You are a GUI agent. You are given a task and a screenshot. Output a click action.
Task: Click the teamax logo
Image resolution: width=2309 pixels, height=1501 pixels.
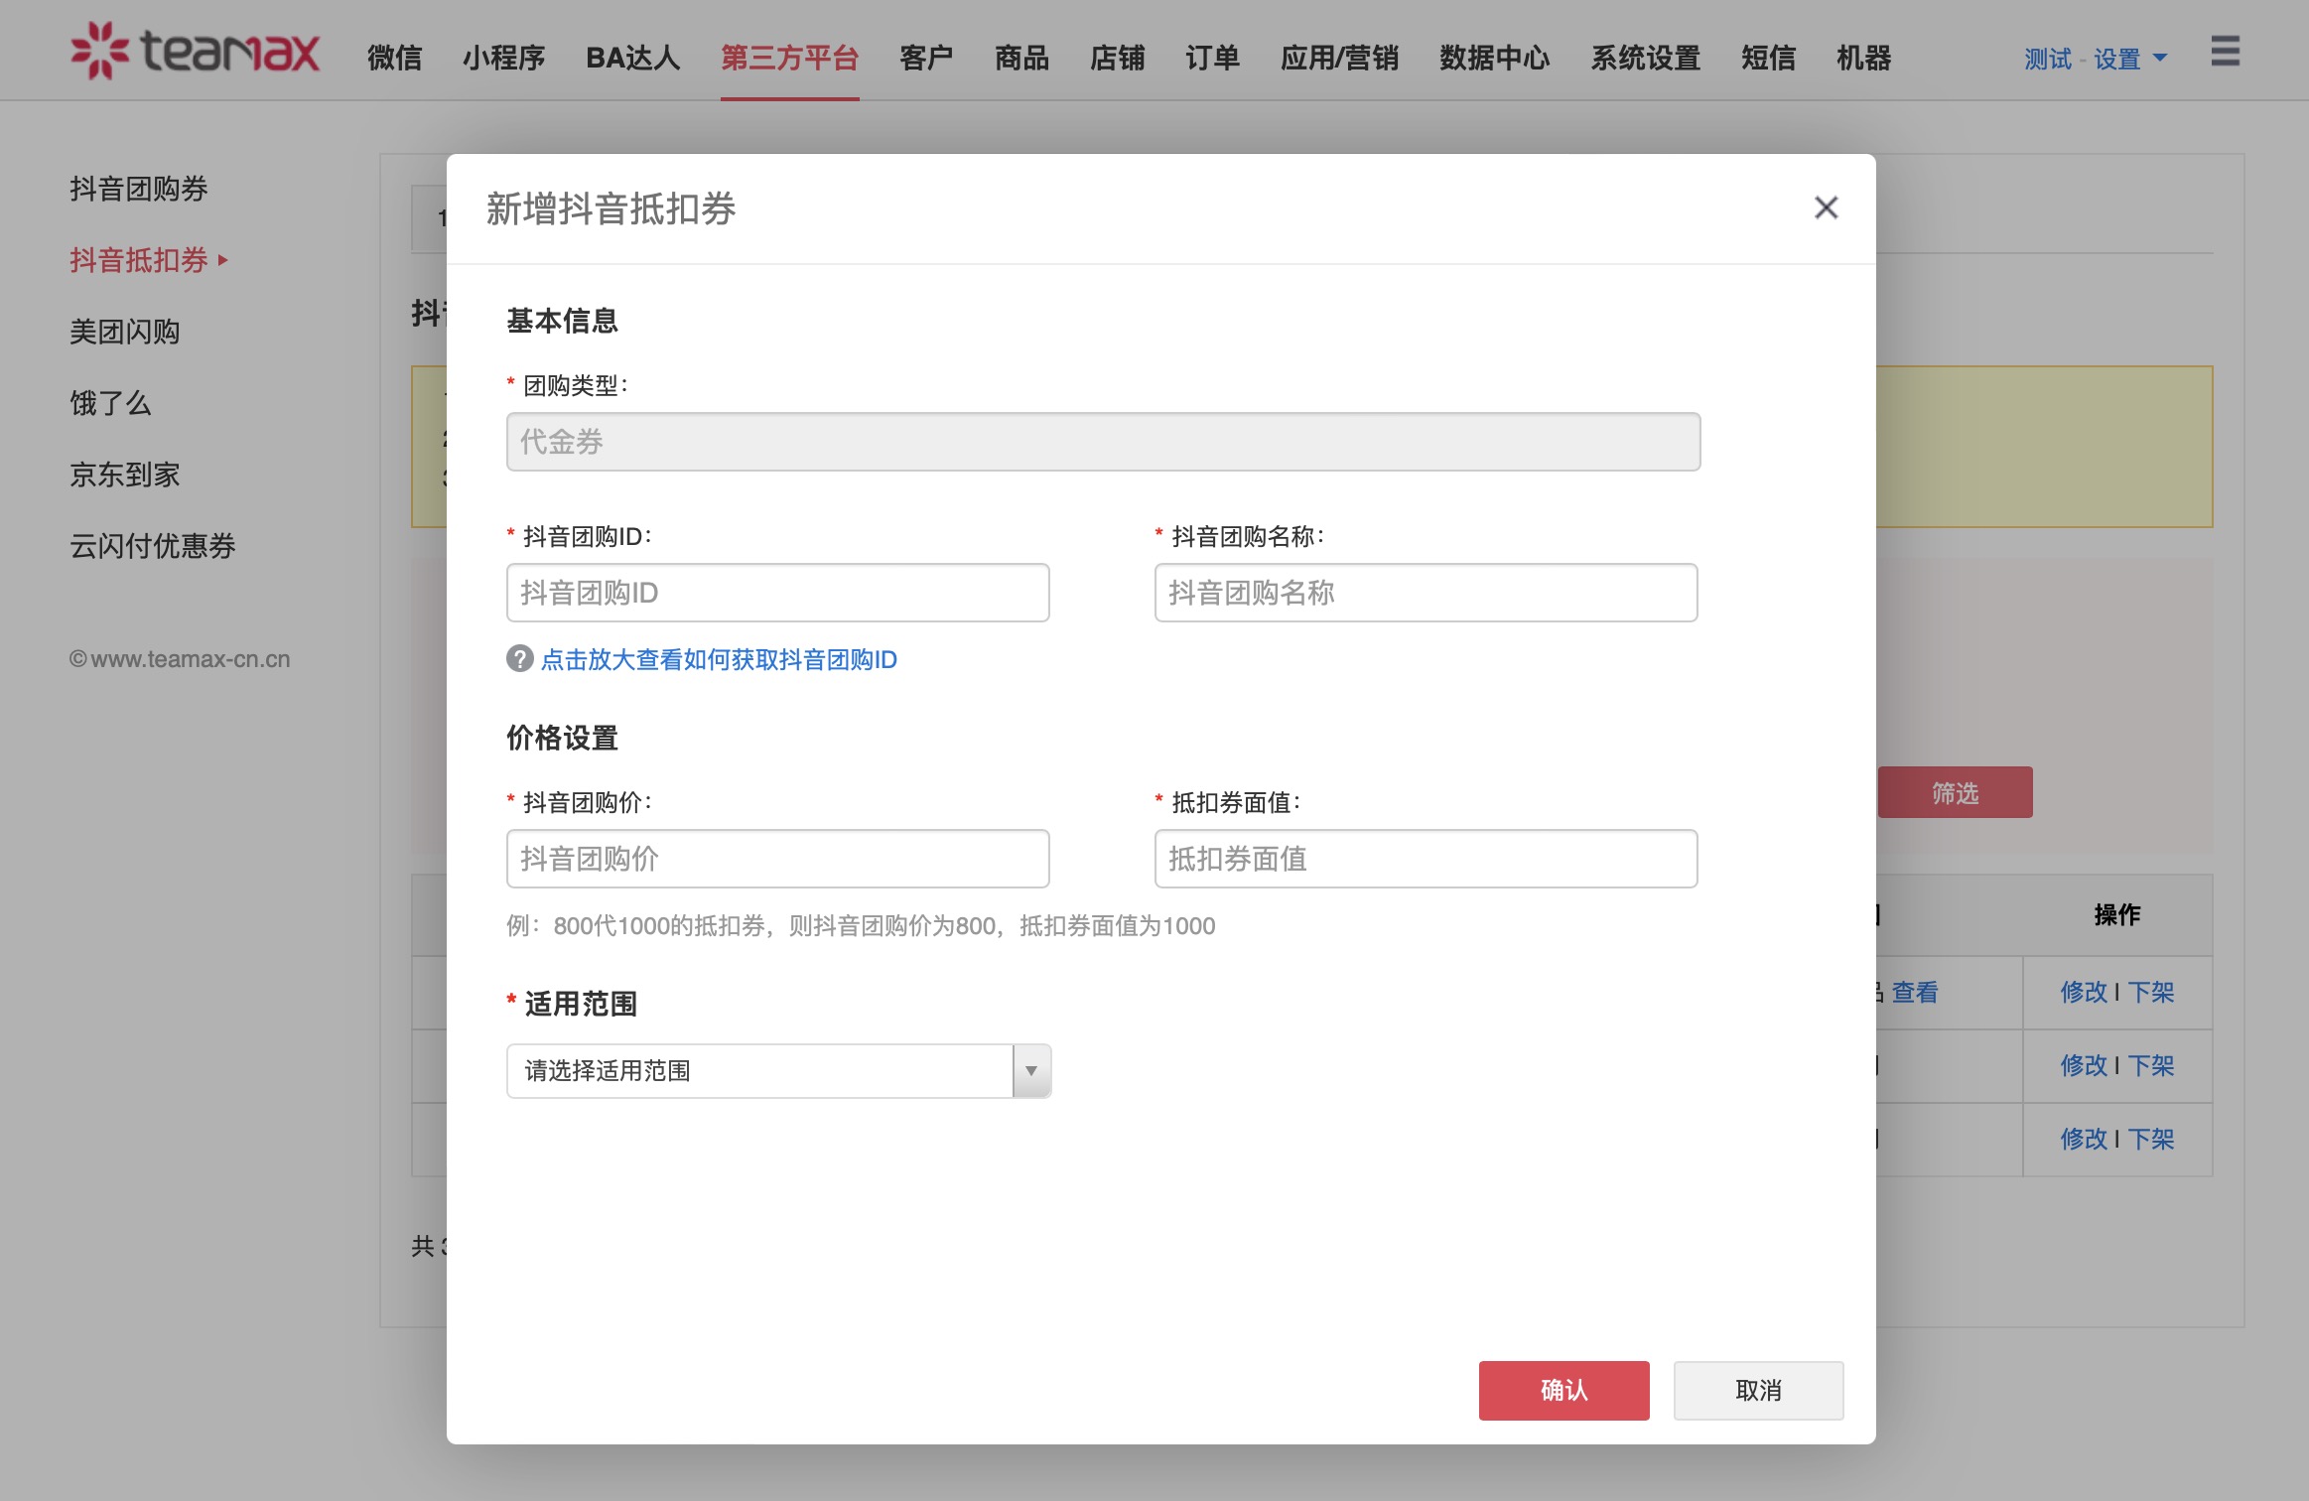[x=196, y=51]
